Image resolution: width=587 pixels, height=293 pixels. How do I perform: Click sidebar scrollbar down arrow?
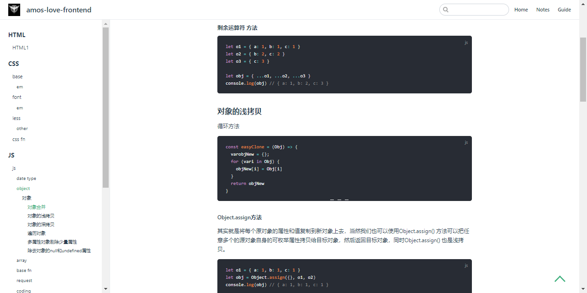tap(105, 289)
